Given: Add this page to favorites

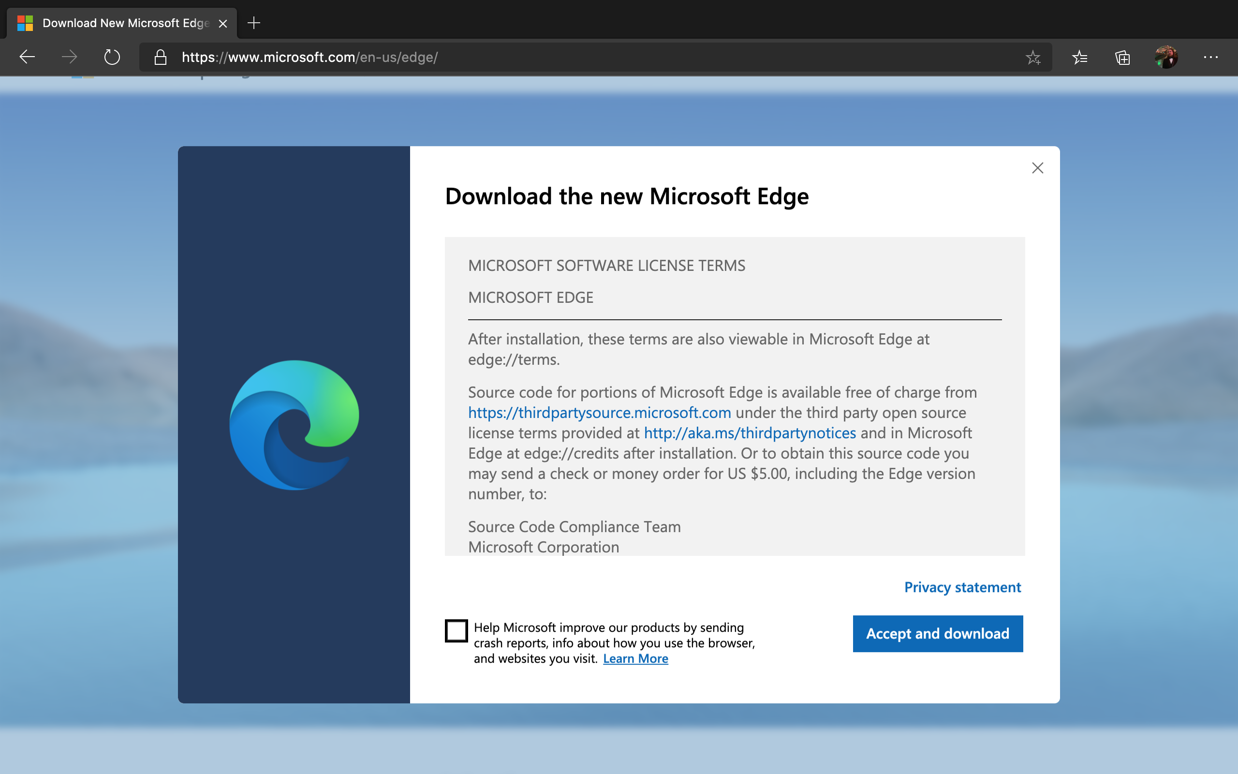Looking at the screenshot, I should point(1033,58).
